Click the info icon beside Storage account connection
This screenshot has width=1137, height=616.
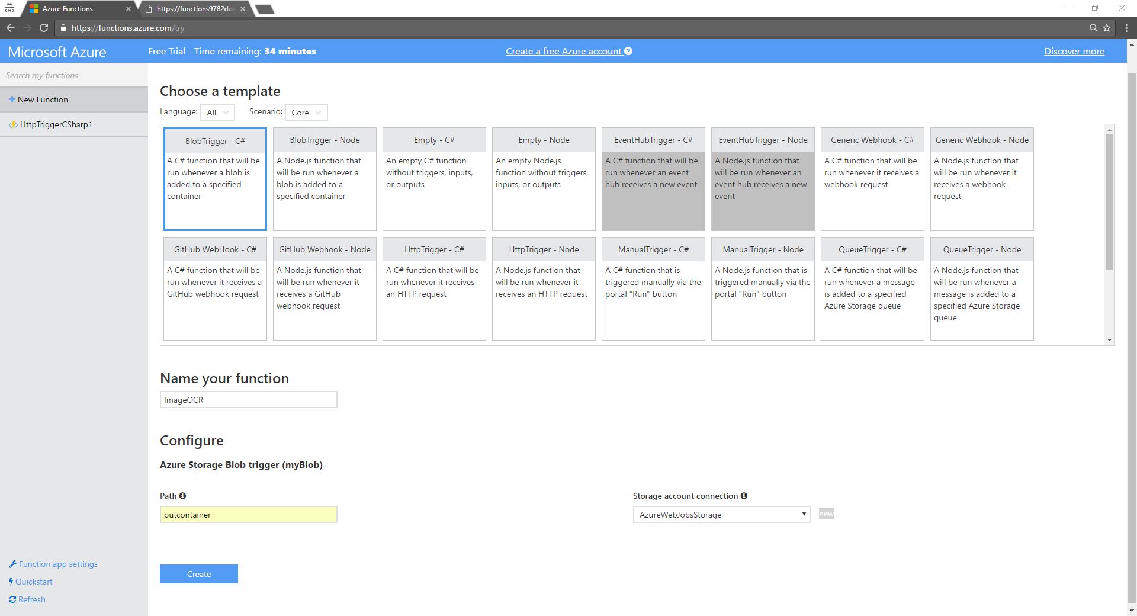click(x=744, y=496)
